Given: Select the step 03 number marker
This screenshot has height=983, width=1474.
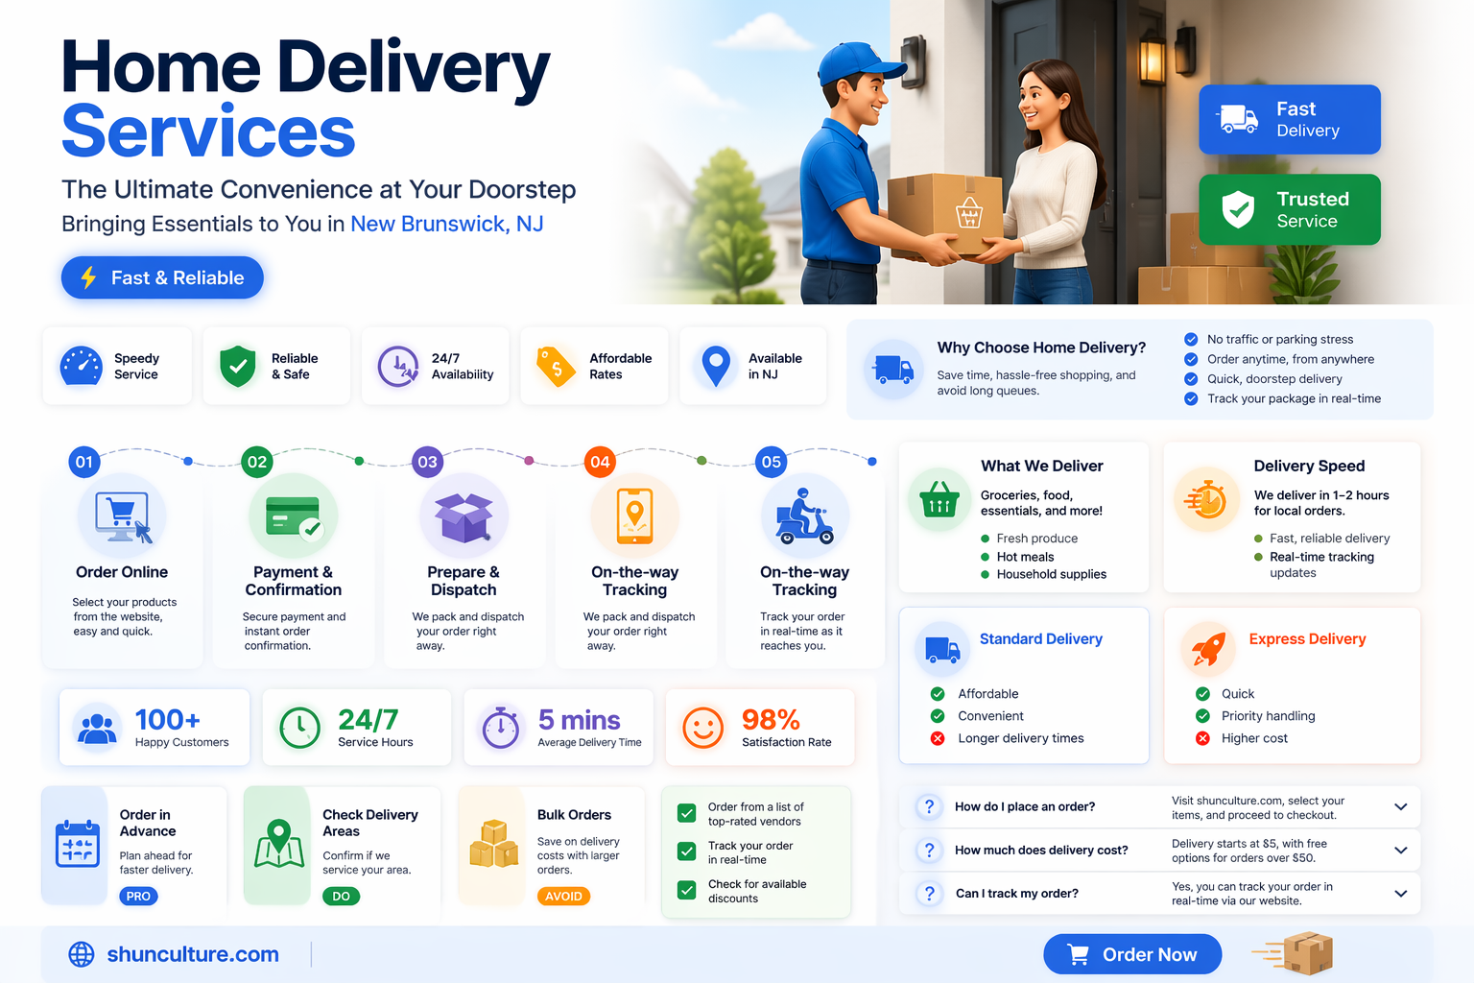Looking at the screenshot, I should (427, 462).
